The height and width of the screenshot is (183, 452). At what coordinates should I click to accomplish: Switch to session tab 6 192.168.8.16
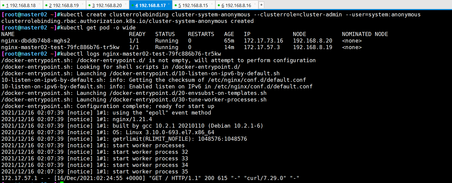click(237, 5)
